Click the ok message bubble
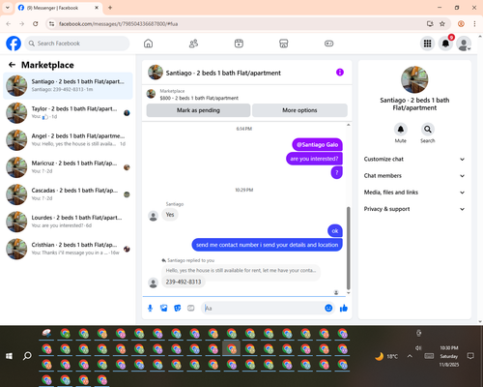The height and width of the screenshot is (387, 483). pyautogui.click(x=335, y=231)
